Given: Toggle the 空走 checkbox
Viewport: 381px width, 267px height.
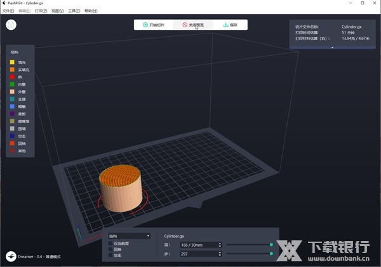Looking at the screenshot, I should click(110, 255).
